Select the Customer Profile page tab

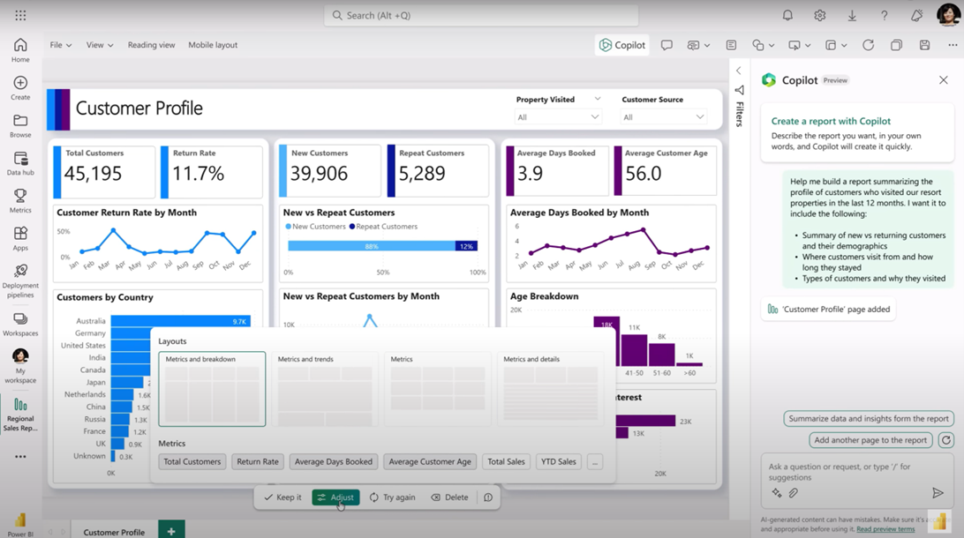pyautogui.click(x=114, y=532)
